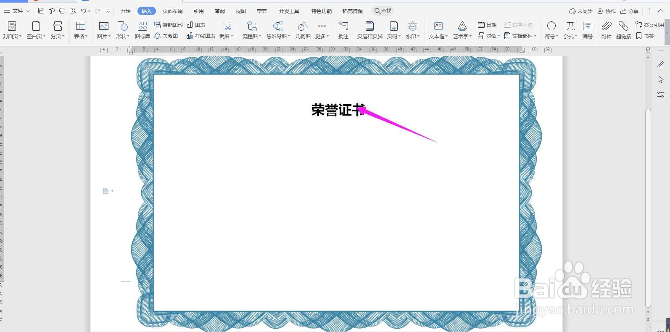Insert a page break
Viewport: 670px width, 332px height.
tap(58, 30)
